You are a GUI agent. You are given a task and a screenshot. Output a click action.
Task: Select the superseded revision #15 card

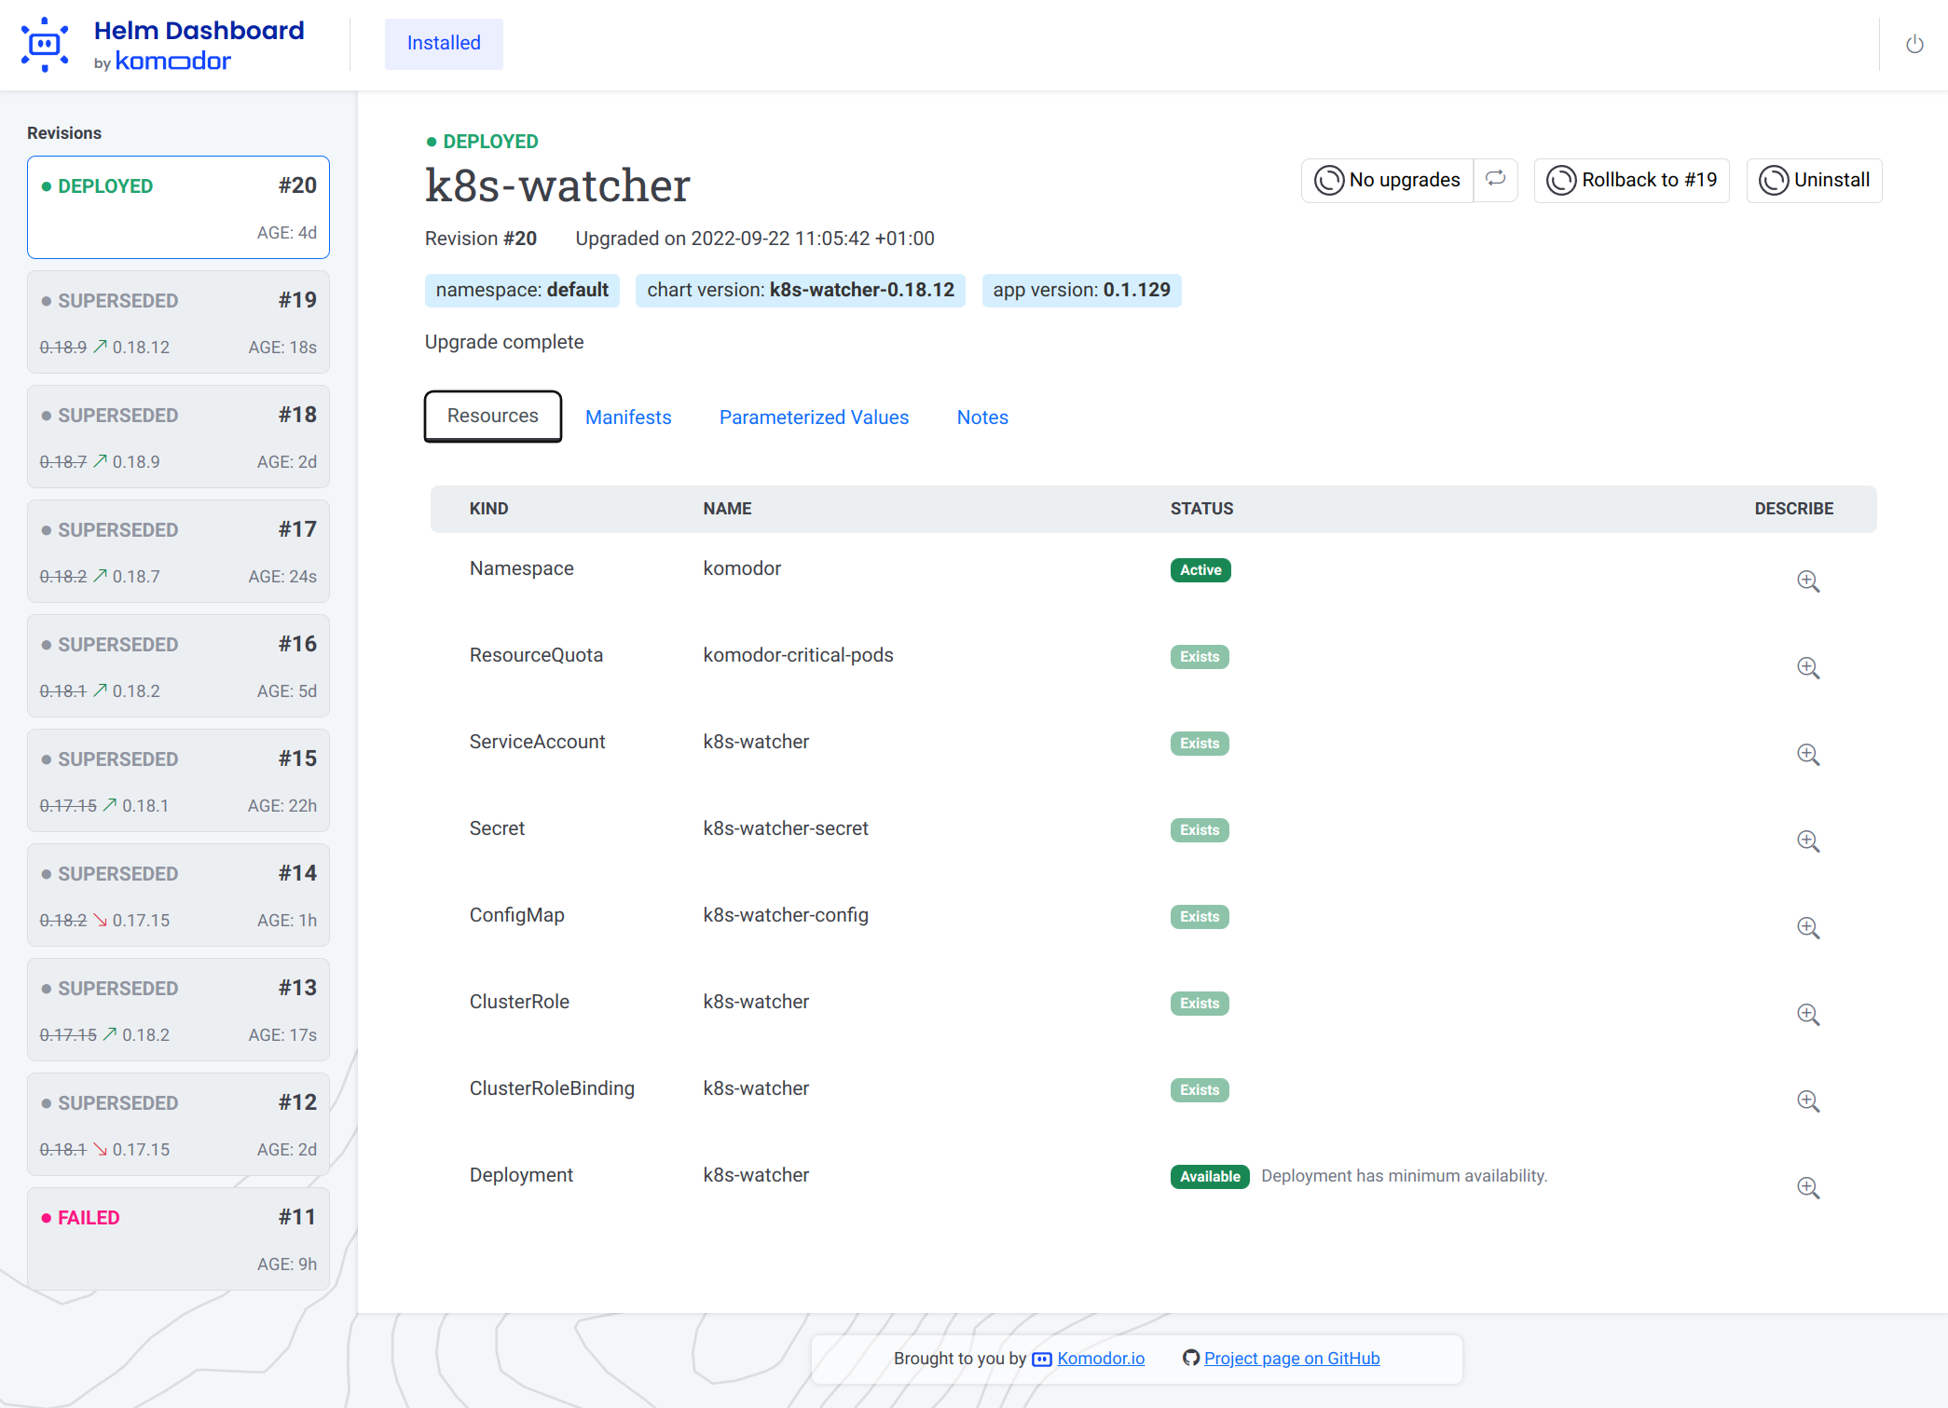(177, 780)
